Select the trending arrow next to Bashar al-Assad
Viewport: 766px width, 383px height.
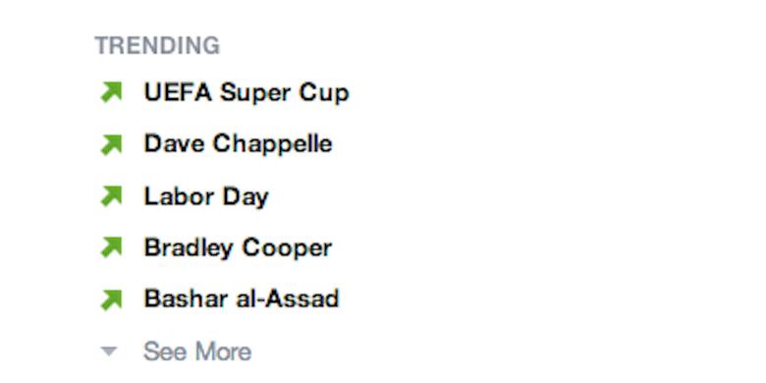point(111,300)
